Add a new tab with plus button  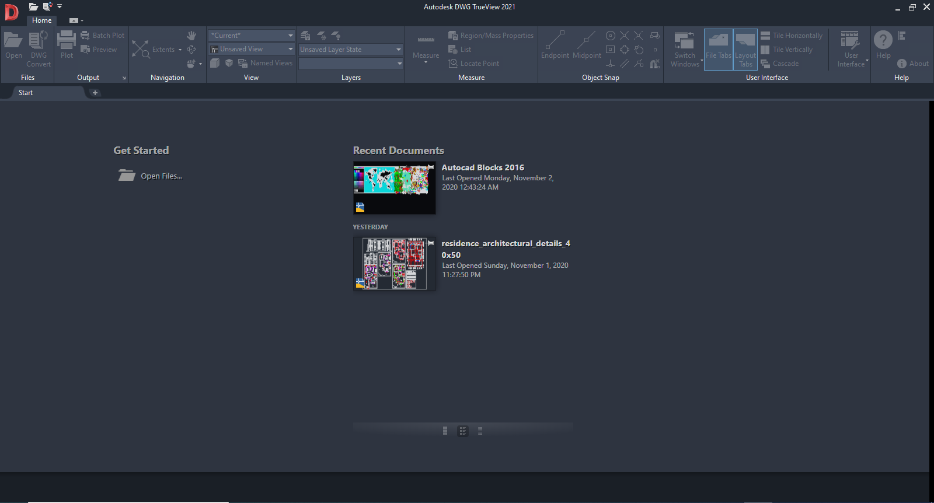pyautogui.click(x=95, y=93)
